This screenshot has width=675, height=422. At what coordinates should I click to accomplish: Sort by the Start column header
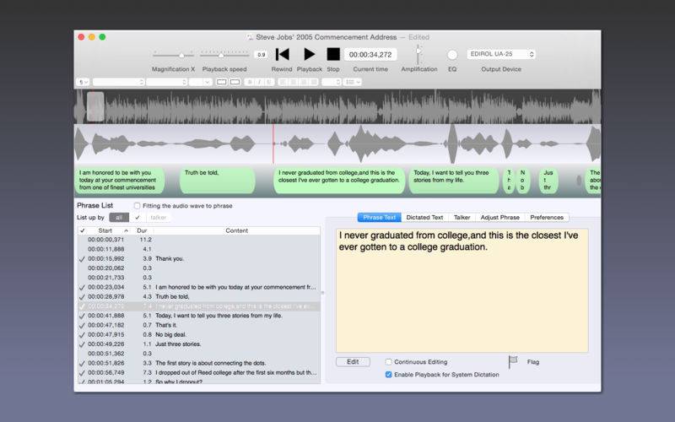[105, 230]
